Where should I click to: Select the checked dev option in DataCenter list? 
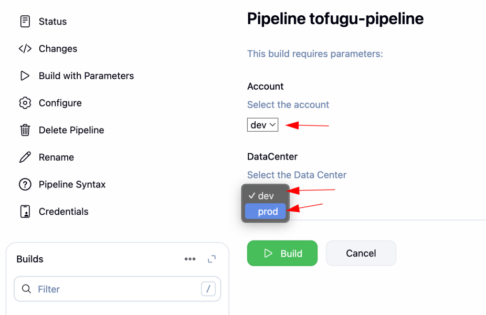click(x=265, y=196)
